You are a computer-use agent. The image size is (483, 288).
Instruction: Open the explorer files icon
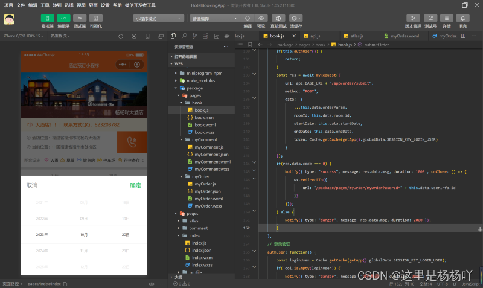[173, 36]
